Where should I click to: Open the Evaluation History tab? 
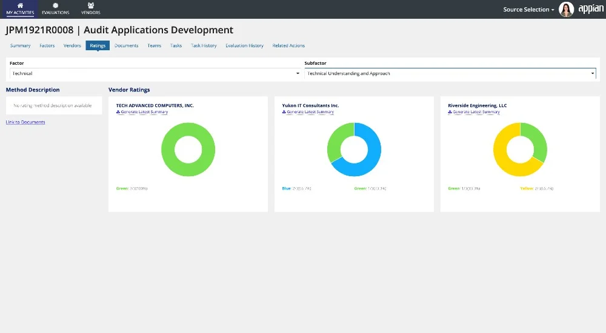tap(244, 45)
